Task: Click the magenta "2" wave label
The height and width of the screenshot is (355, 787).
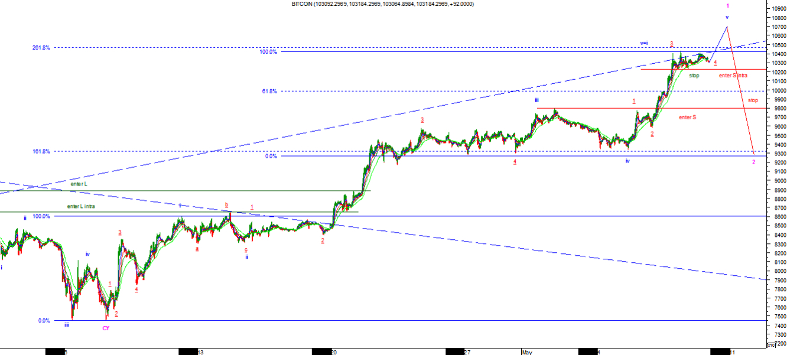Action: 753,161
